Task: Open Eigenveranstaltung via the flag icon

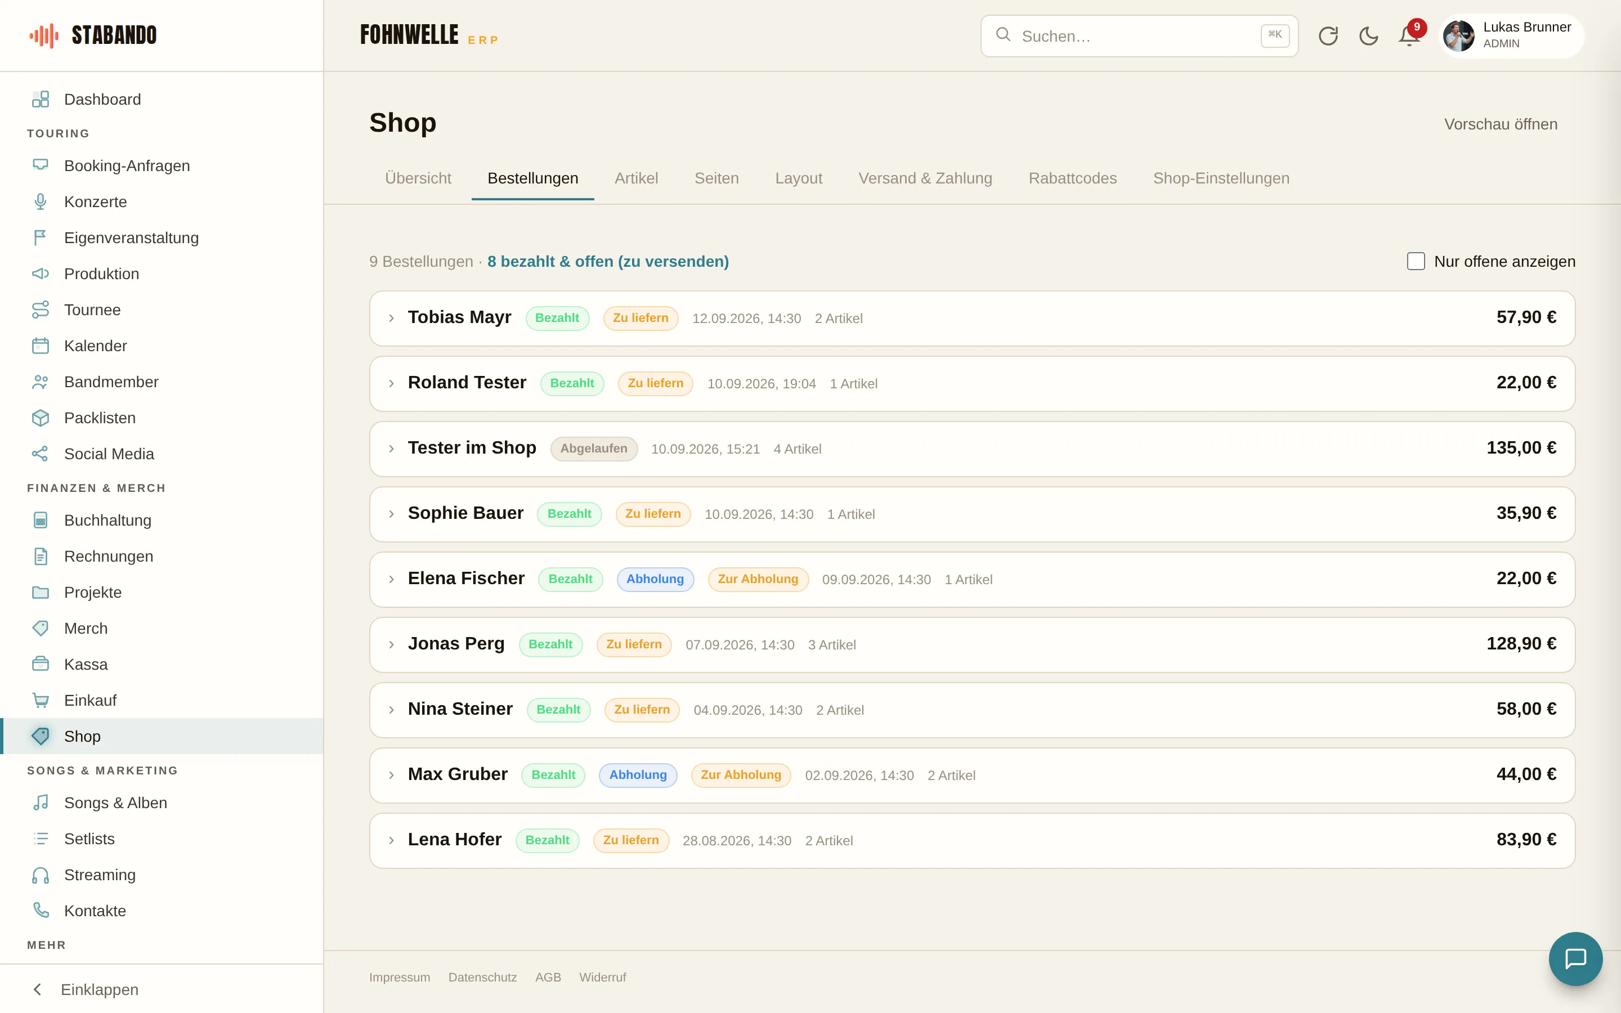Action: (x=40, y=238)
